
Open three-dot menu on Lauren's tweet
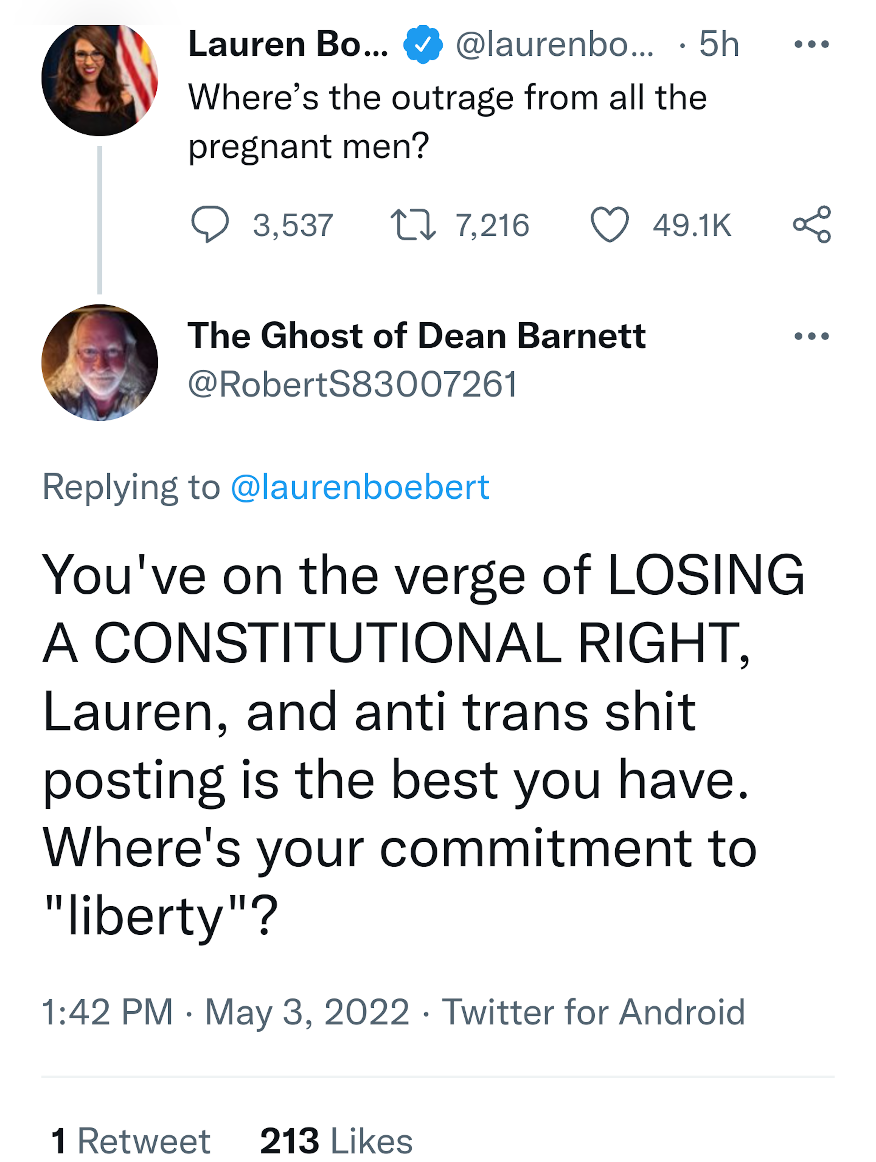coord(812,44)
